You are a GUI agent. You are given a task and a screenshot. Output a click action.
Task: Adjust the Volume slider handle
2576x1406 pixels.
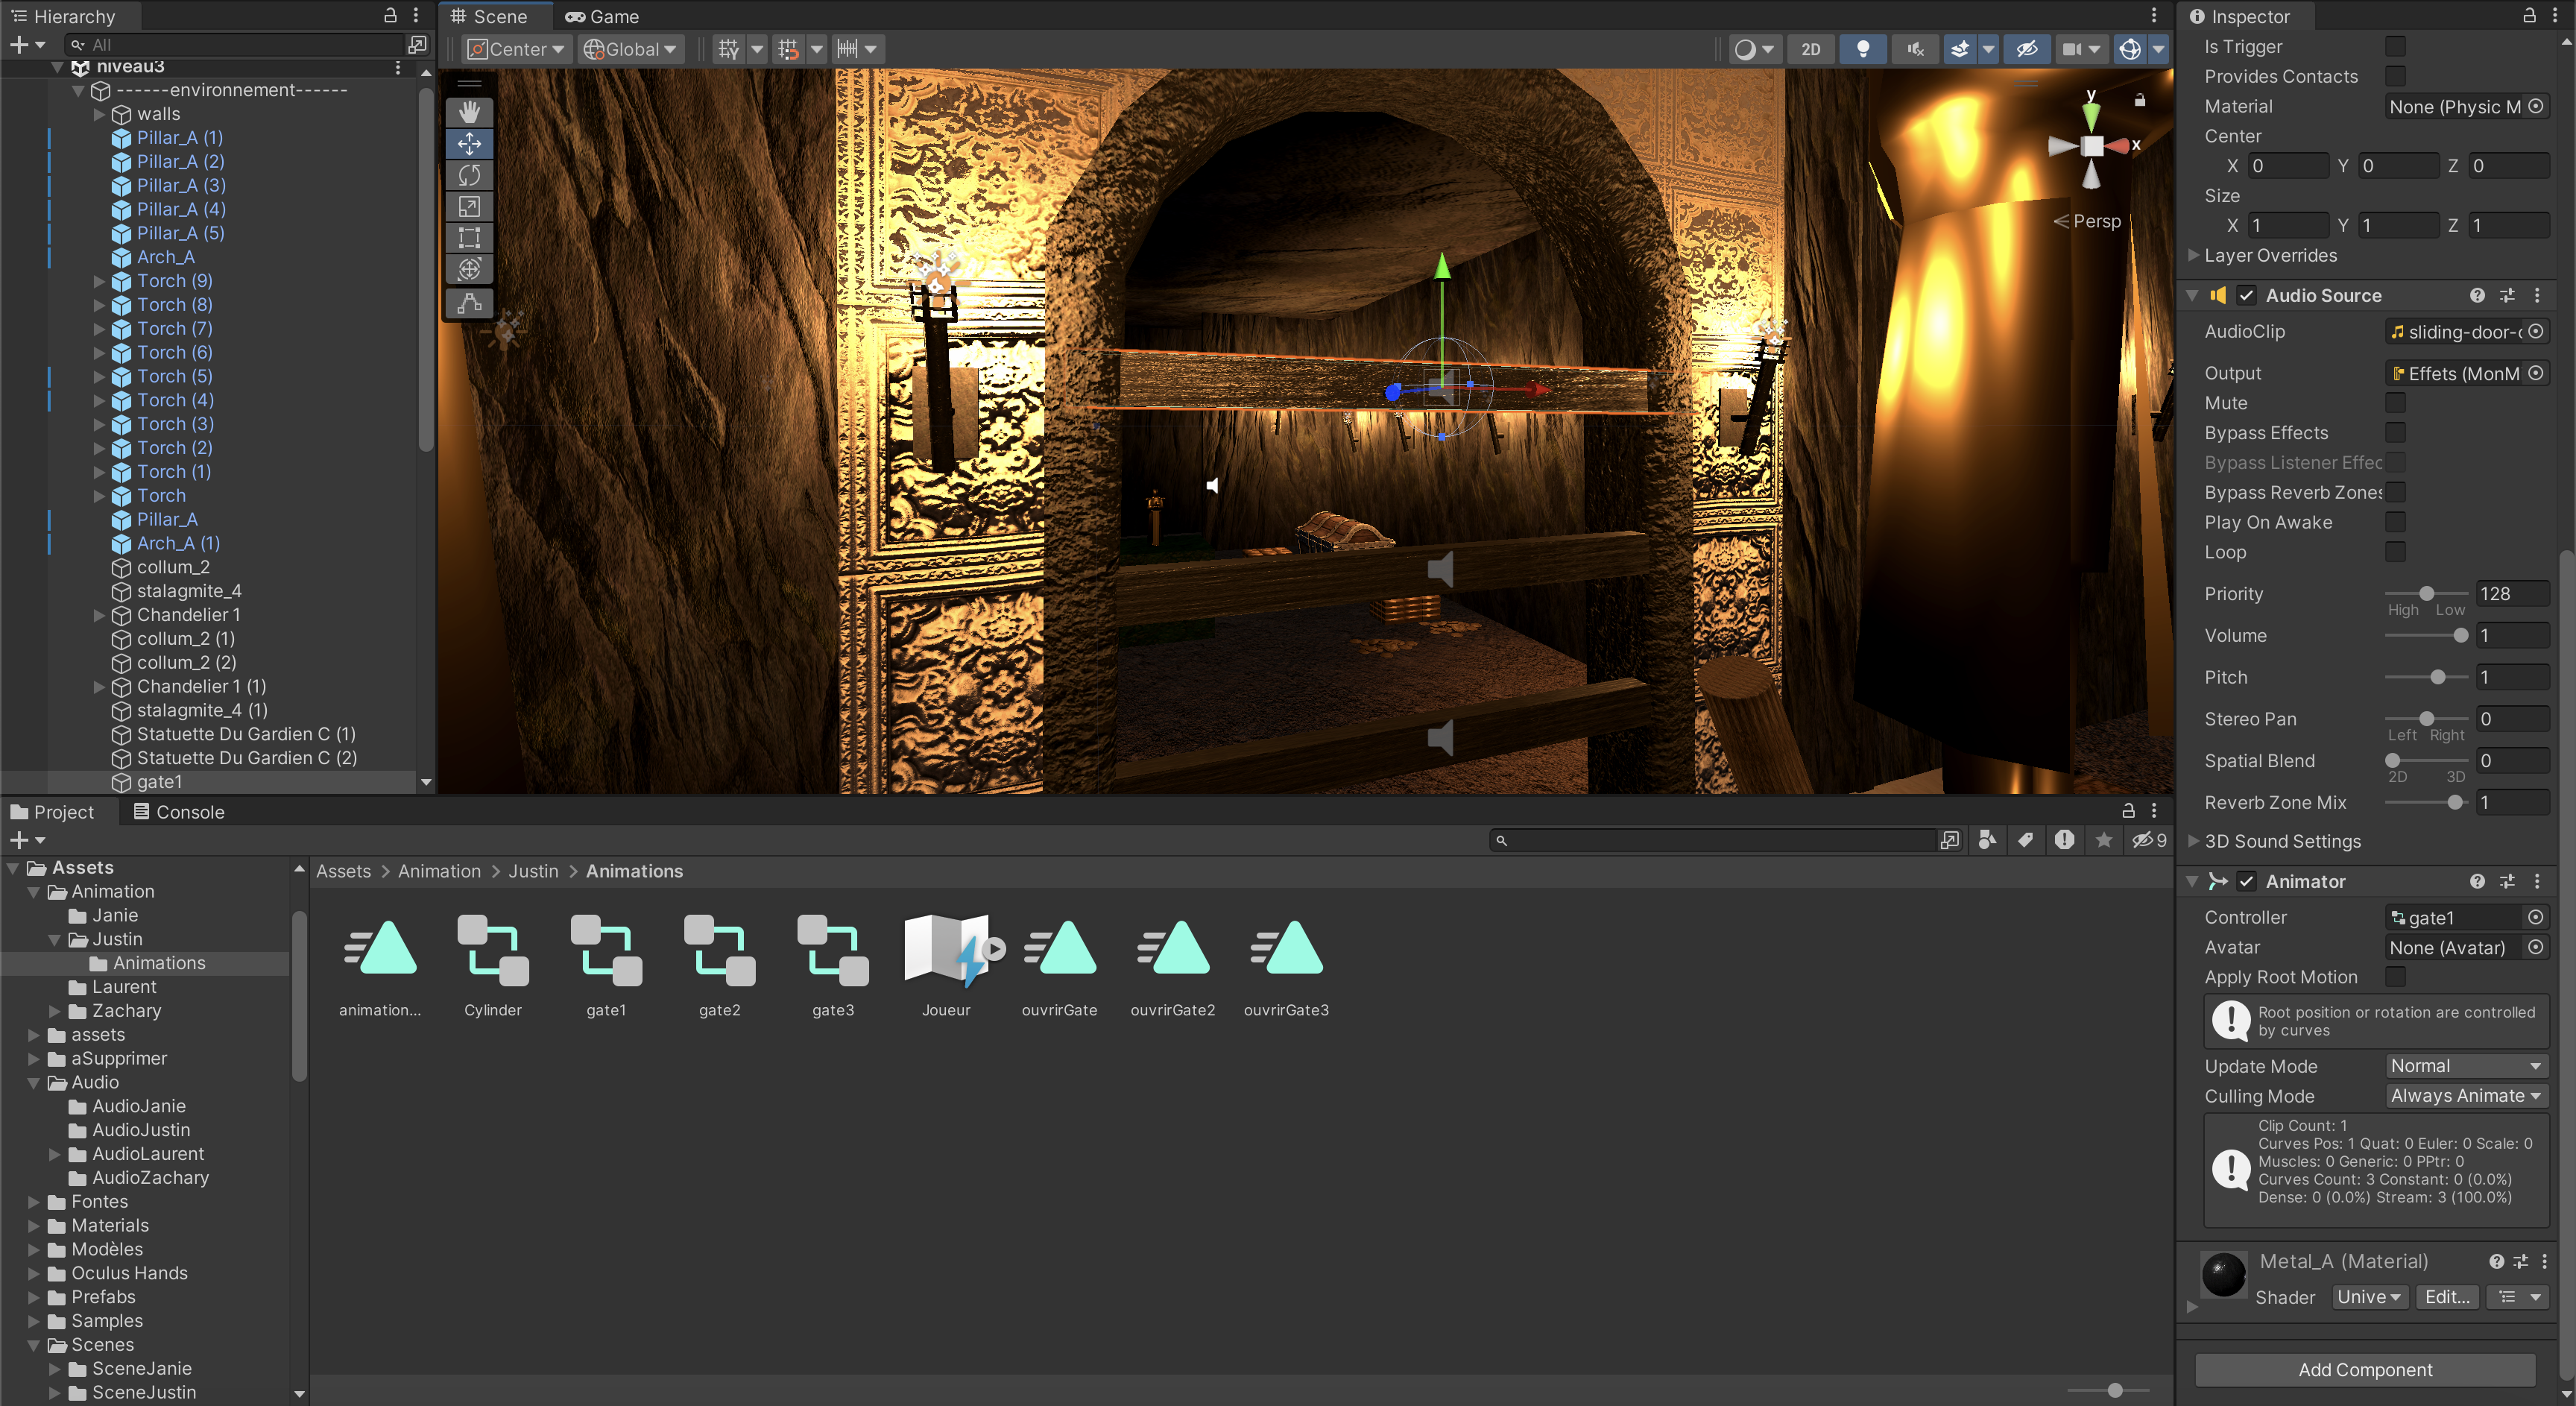pos(2460,636)
